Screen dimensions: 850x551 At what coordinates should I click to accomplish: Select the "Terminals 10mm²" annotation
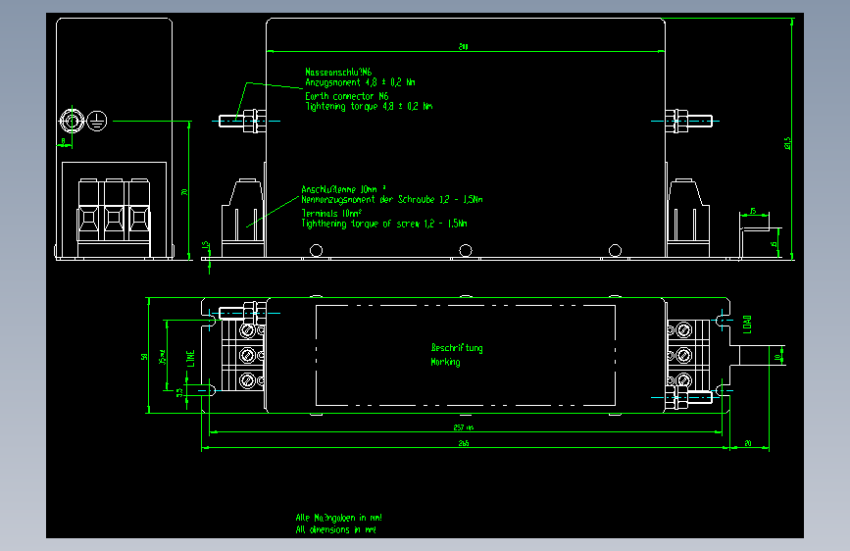[331, 213]
